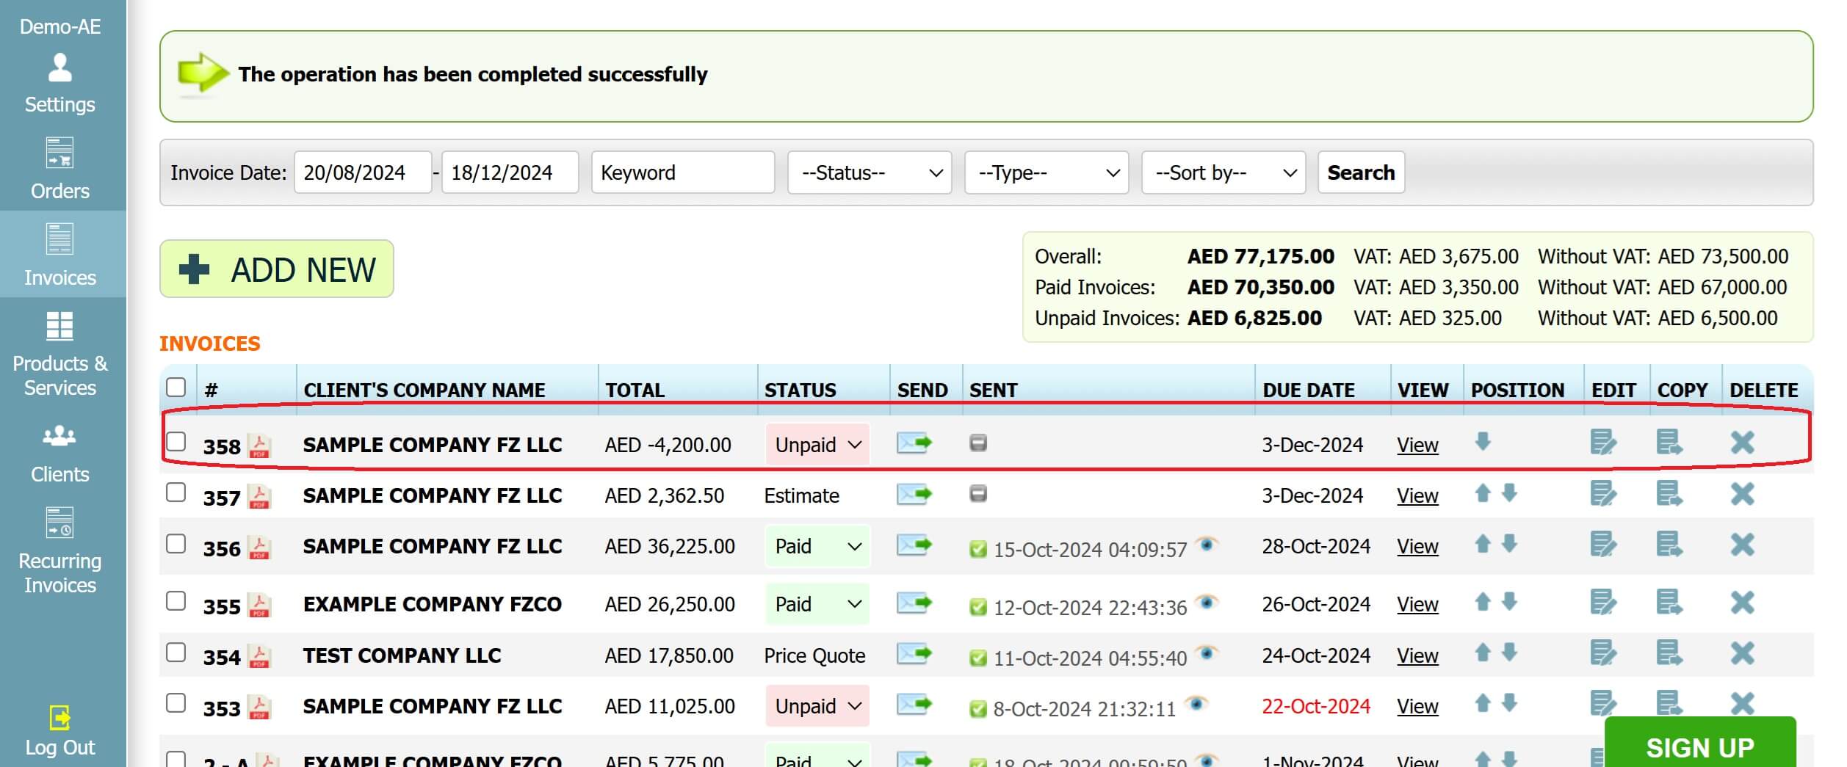Select all invoices via header checkbox
Viewport: 1847px width, 767px height.
point(176,388)
